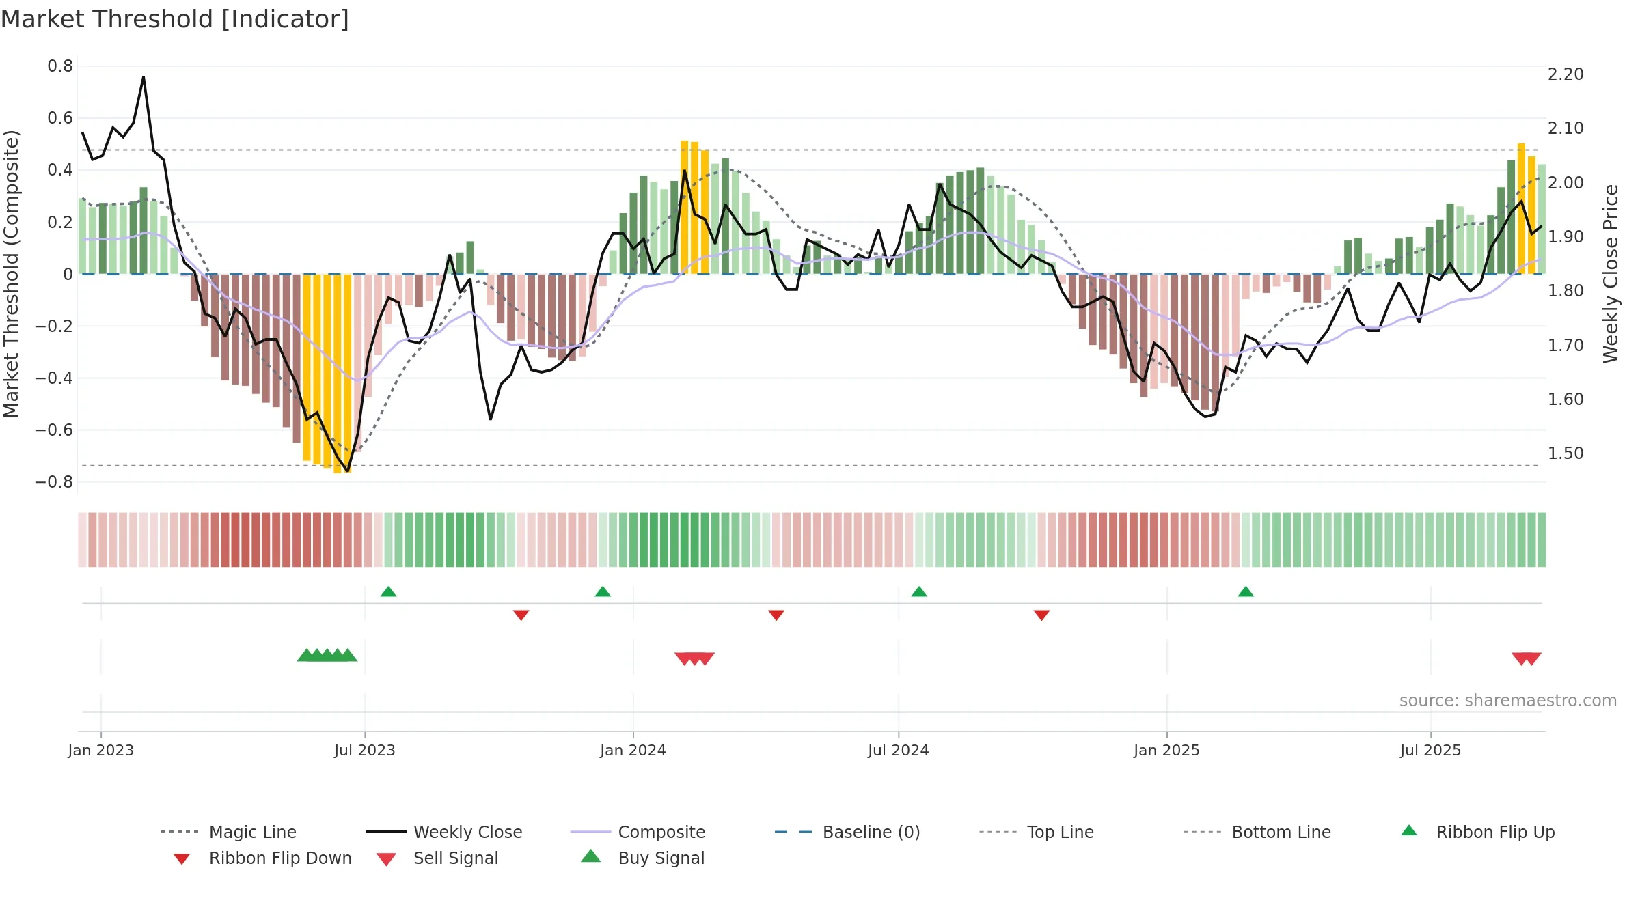Click the 1.60 price axis tick

coord(1566,400)
